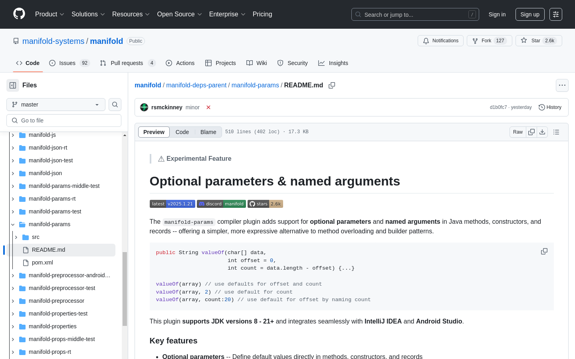Click commit hash d1b0fc7
Screen dimensions: 575x359
point(498,107)
